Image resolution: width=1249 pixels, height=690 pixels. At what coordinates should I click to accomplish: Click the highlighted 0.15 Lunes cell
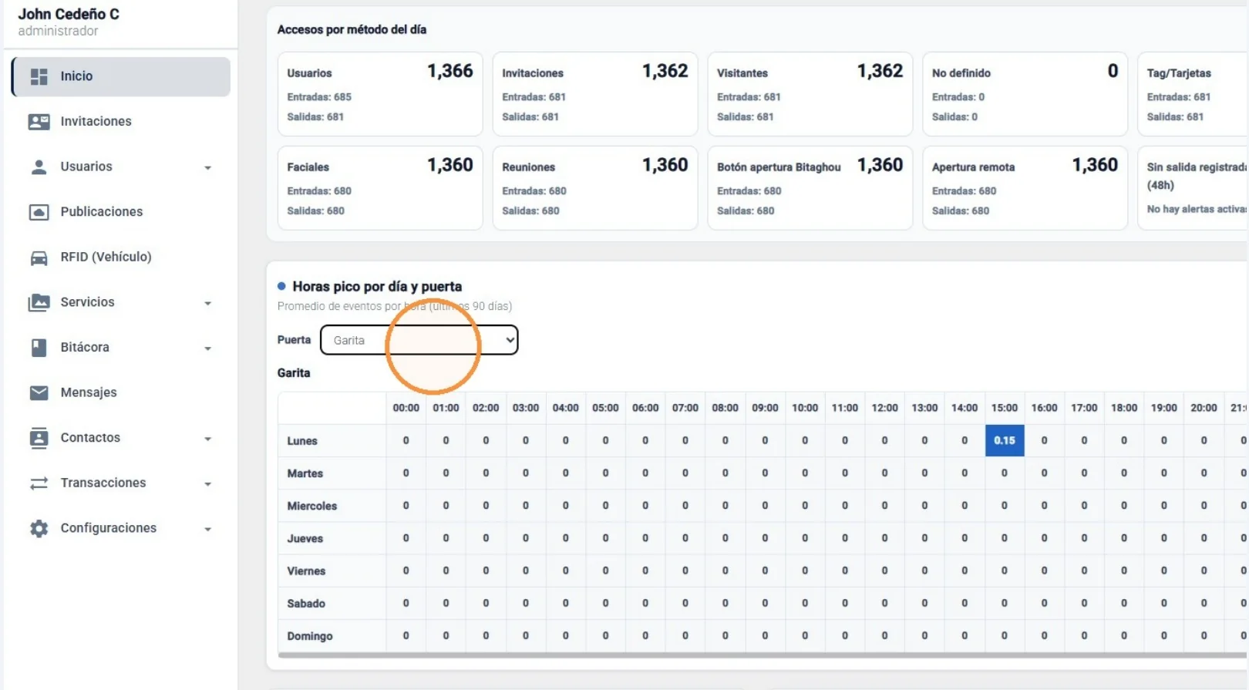click(1005, 440)
